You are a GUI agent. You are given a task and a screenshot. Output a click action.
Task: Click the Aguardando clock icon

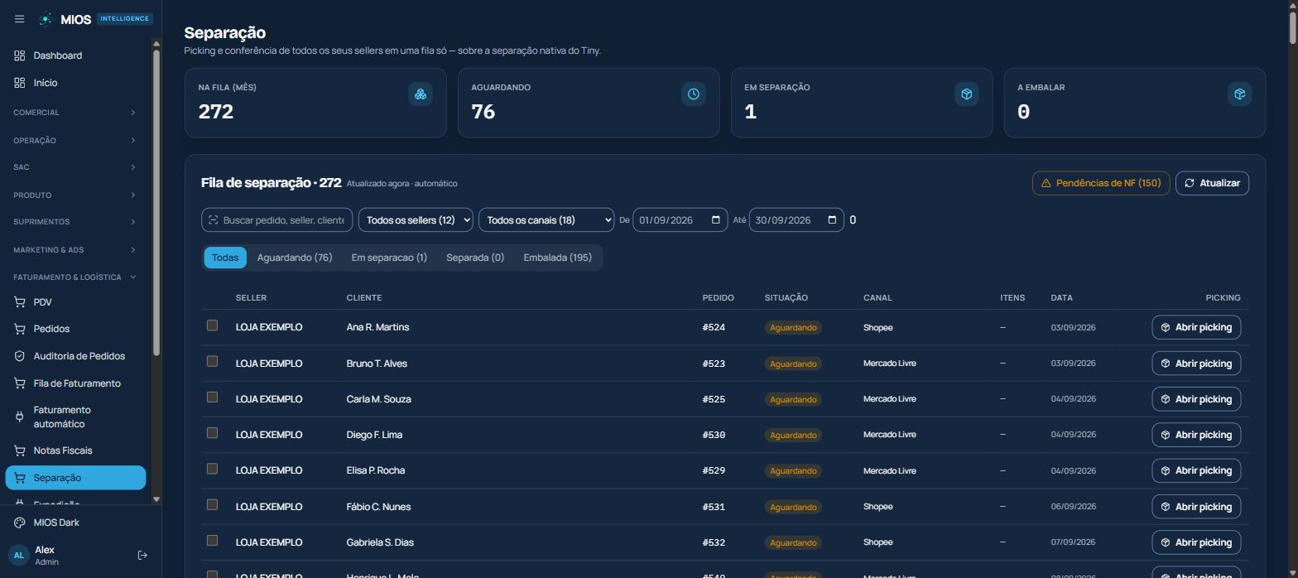[x=694, y=94]
